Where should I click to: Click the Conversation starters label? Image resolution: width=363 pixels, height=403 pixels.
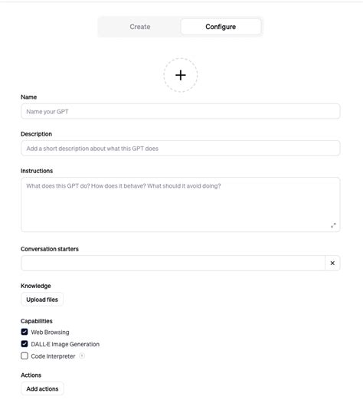click(x=50, y=249)
